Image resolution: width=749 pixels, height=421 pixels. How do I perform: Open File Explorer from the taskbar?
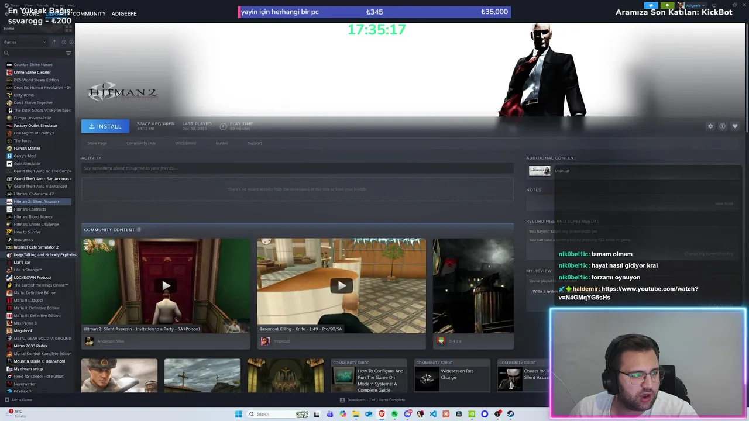[356, 414]
